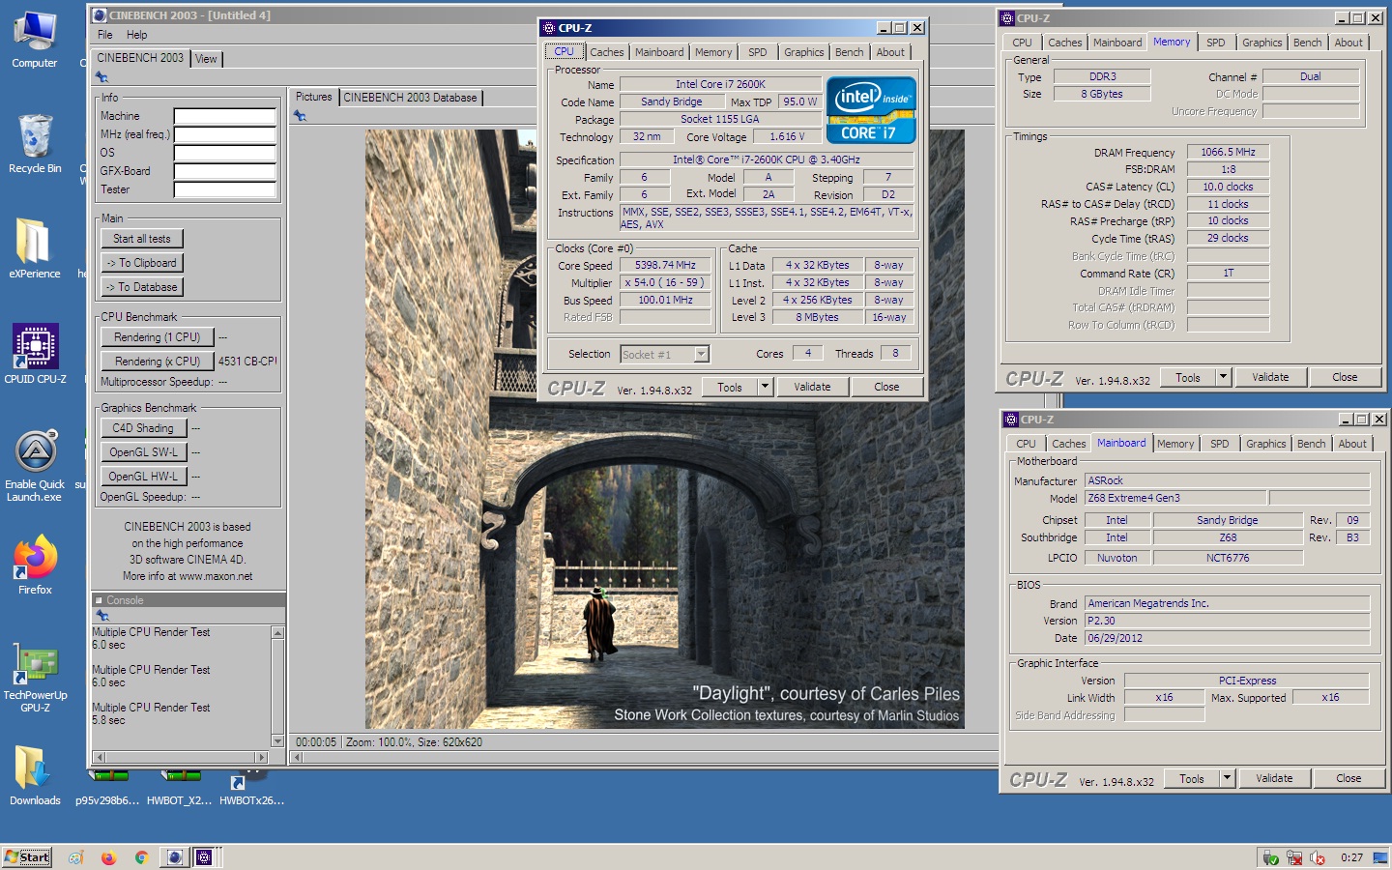Click the pin icon in Console panel
1392x870 pixels.
point(101,616)
